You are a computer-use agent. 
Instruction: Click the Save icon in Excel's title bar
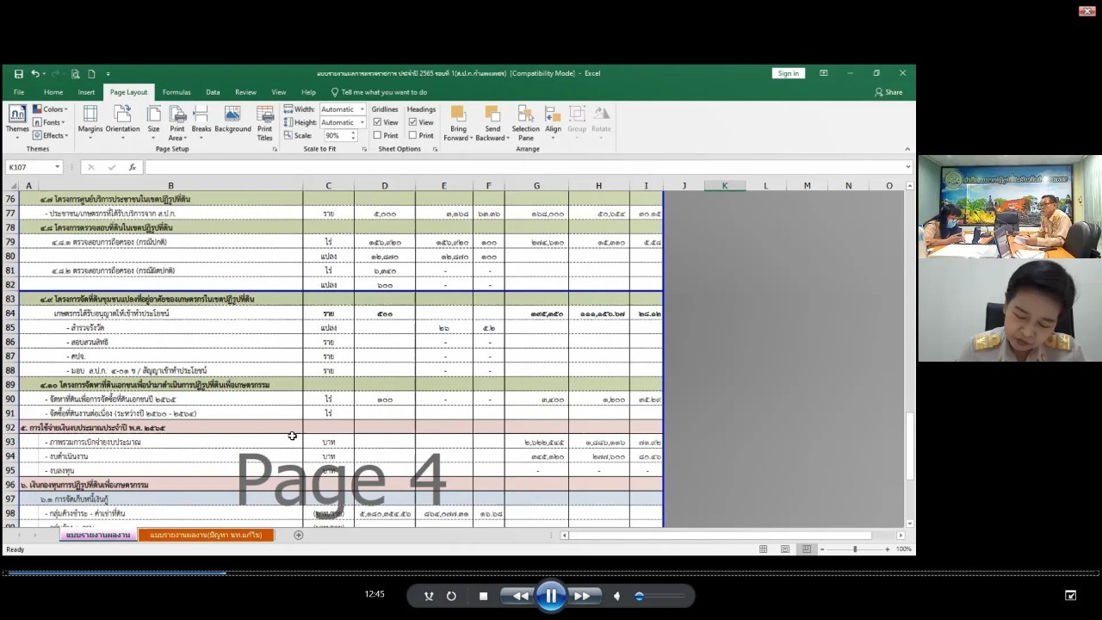[18, 74]
